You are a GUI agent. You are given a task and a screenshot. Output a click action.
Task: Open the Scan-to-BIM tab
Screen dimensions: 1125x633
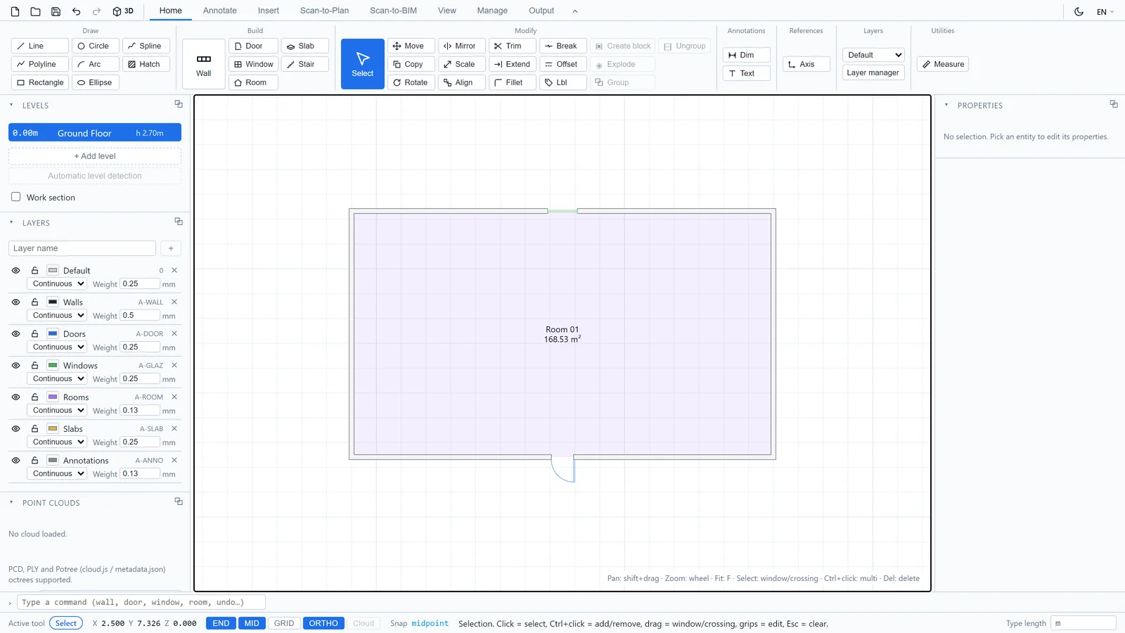(x=393, y=11)
